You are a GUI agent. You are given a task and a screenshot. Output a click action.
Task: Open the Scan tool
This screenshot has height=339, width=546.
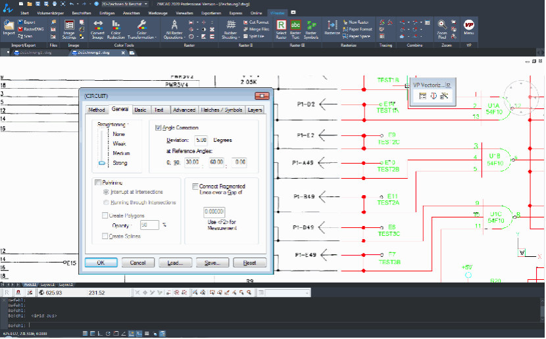(x=25, y=36)
